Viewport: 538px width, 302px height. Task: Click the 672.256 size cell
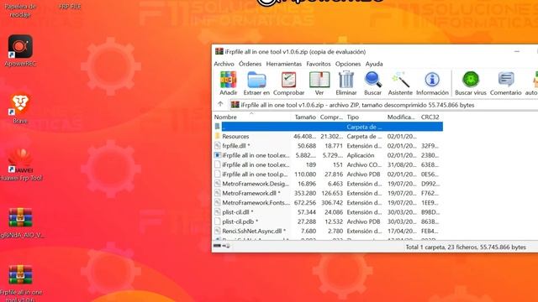(x=304, y=203)
